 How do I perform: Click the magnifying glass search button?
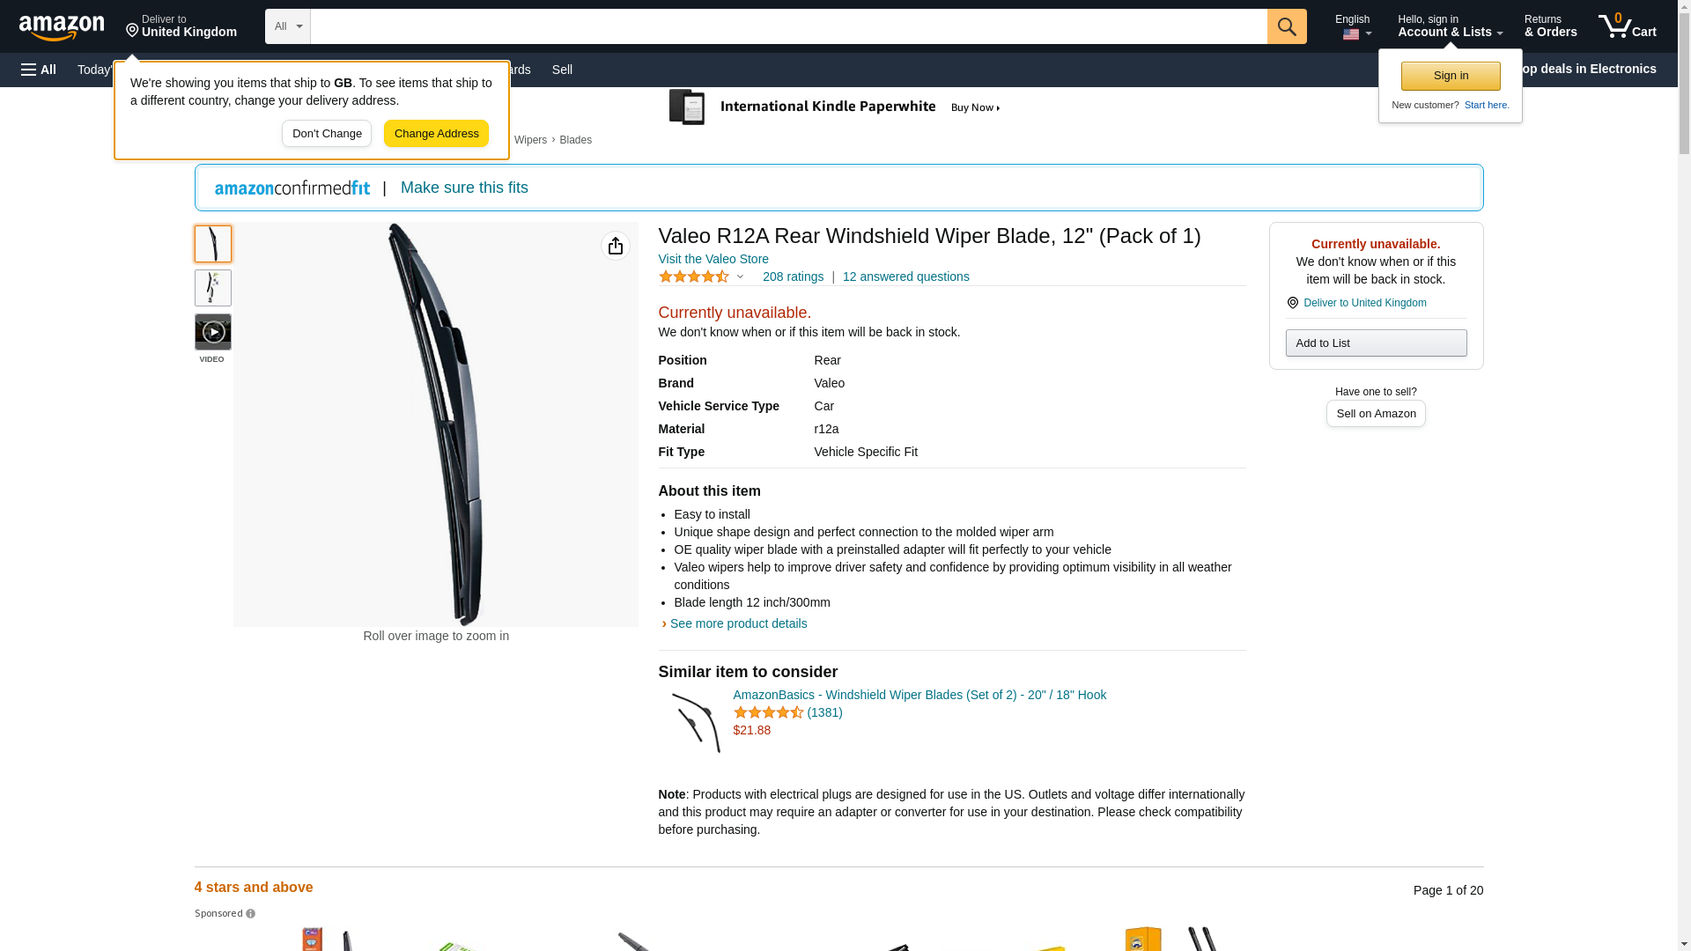1287,26
